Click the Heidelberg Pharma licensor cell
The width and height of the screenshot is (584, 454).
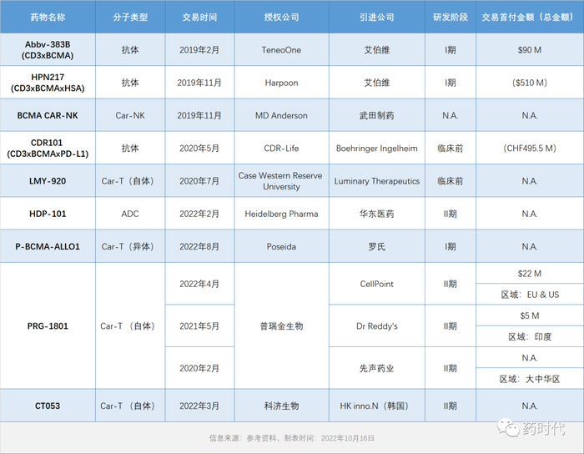coord(282,214)
